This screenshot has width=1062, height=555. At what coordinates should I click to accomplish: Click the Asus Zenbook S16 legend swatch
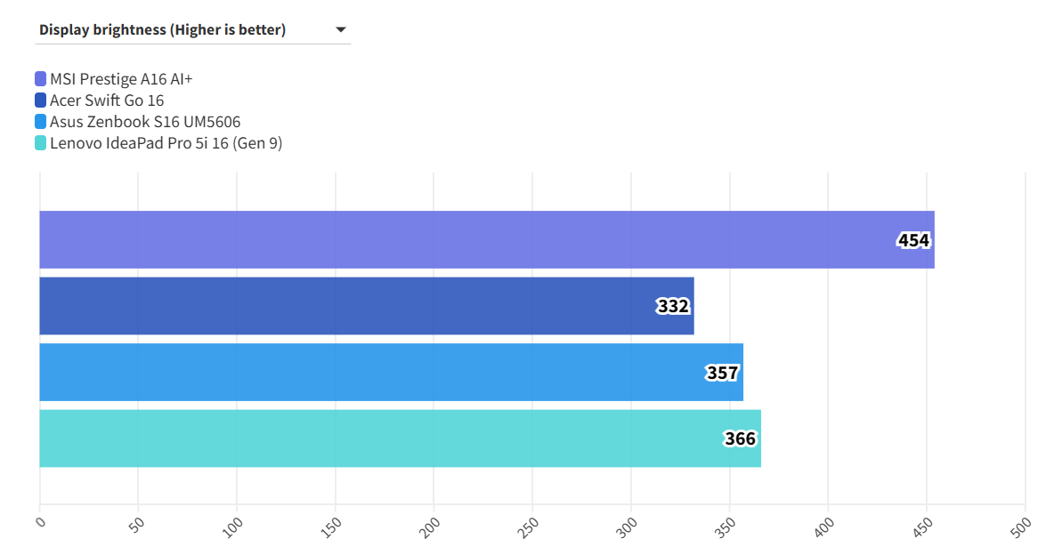[41, 122]
